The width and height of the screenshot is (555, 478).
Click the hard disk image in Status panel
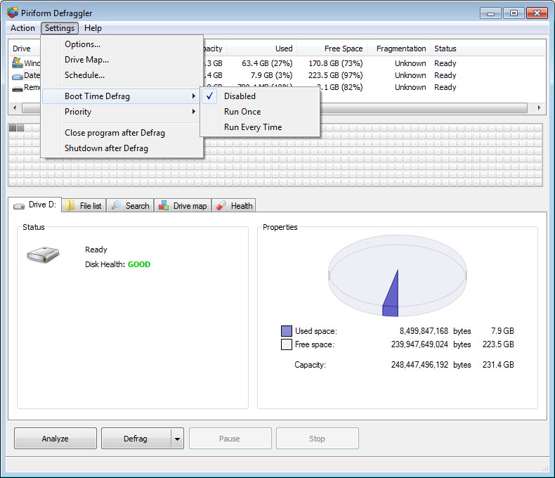point(43,254)
